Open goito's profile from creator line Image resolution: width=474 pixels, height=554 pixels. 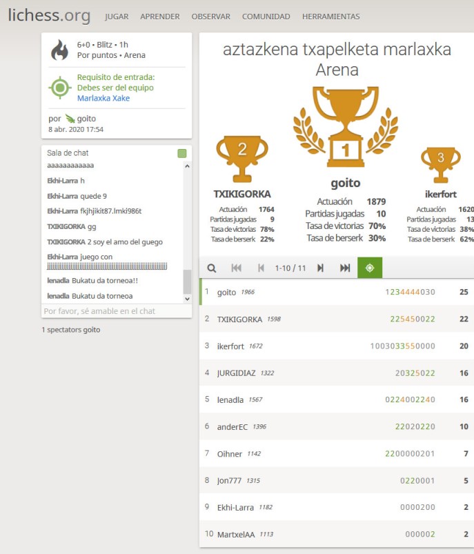pos(86,119)
